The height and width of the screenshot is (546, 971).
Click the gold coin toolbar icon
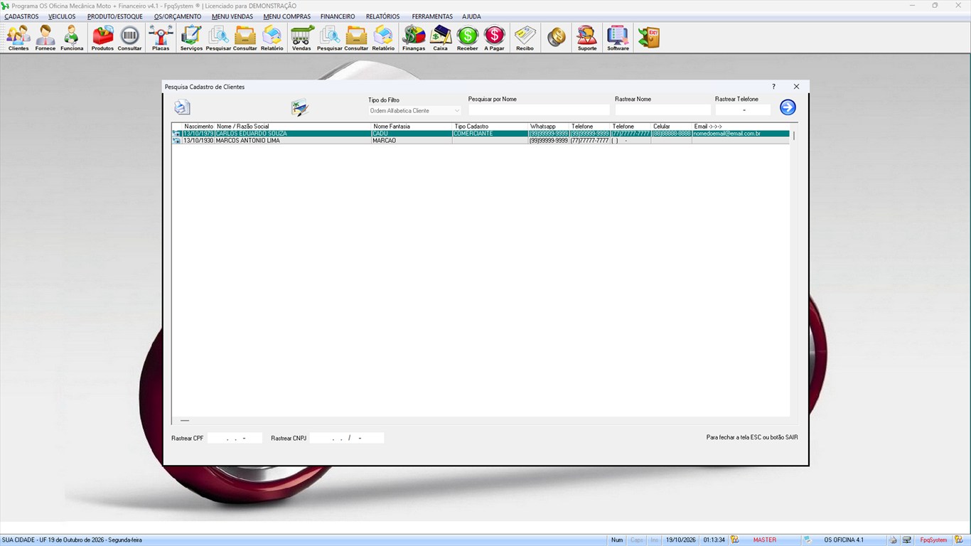(x=557, y=38)
